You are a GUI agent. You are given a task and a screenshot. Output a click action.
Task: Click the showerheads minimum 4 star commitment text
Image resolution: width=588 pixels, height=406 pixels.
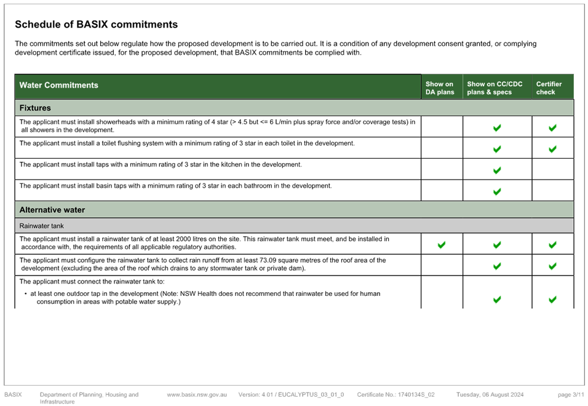coord(217,126)
